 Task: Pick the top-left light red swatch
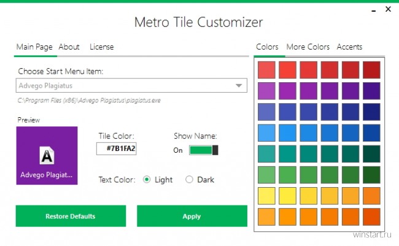[267, 70]
